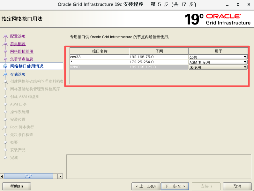Click the 子网 column header
Image resolution: width=254 pixels, height=191 pixels.
click(x=159, y=51)
